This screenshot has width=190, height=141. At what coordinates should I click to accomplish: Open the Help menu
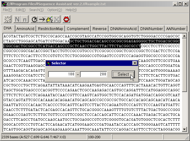click(x=71, y=10)
